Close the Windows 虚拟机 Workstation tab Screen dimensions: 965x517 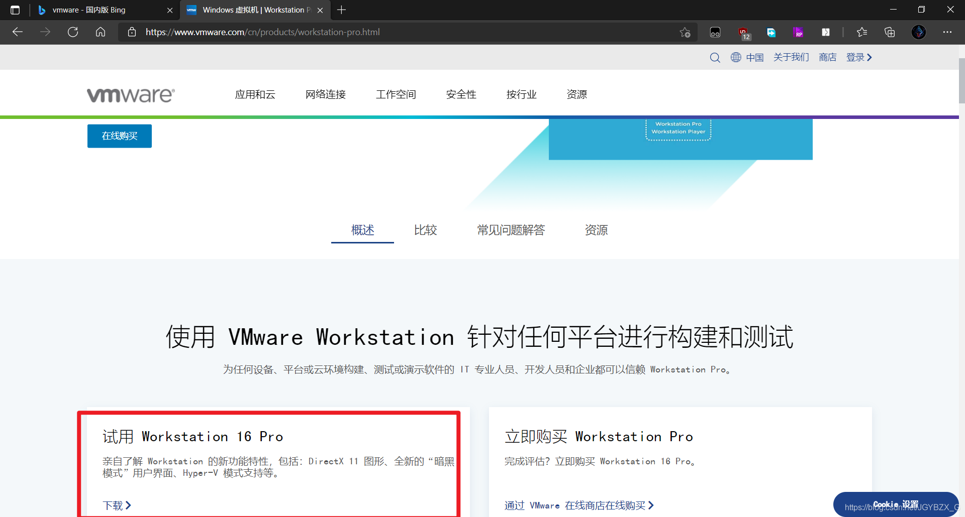pos(320,10)
